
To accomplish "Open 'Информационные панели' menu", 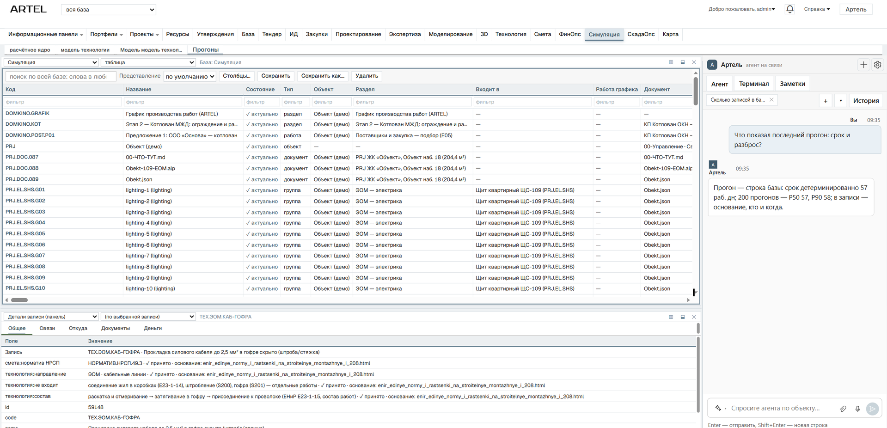I will tap(45, 34).
